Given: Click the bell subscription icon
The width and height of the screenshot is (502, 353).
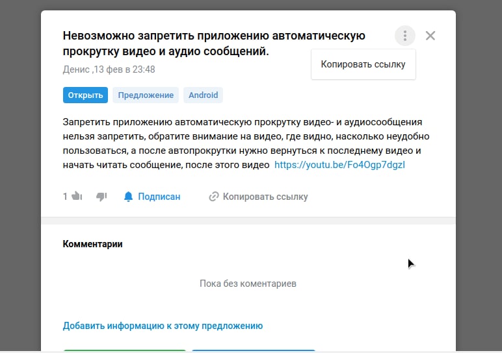Looking at the screenshot, I should tap(128, 197).
